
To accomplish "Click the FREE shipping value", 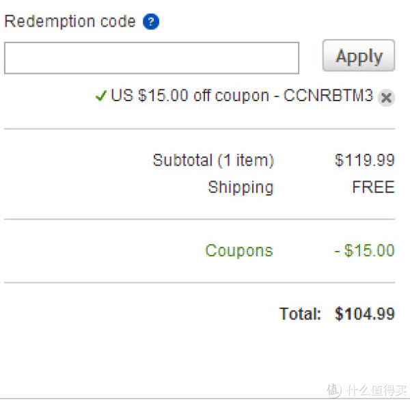I will click(x=373, y=187).
